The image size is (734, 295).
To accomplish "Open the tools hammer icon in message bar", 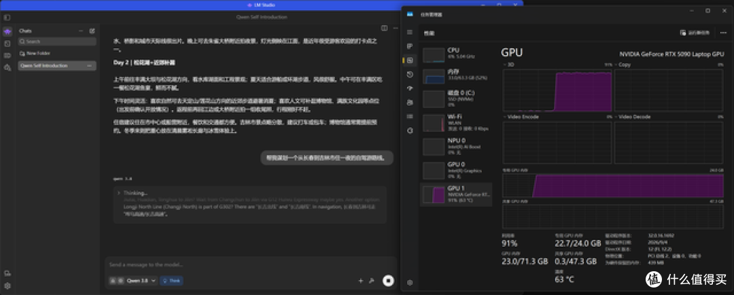I will pos(372,281).
